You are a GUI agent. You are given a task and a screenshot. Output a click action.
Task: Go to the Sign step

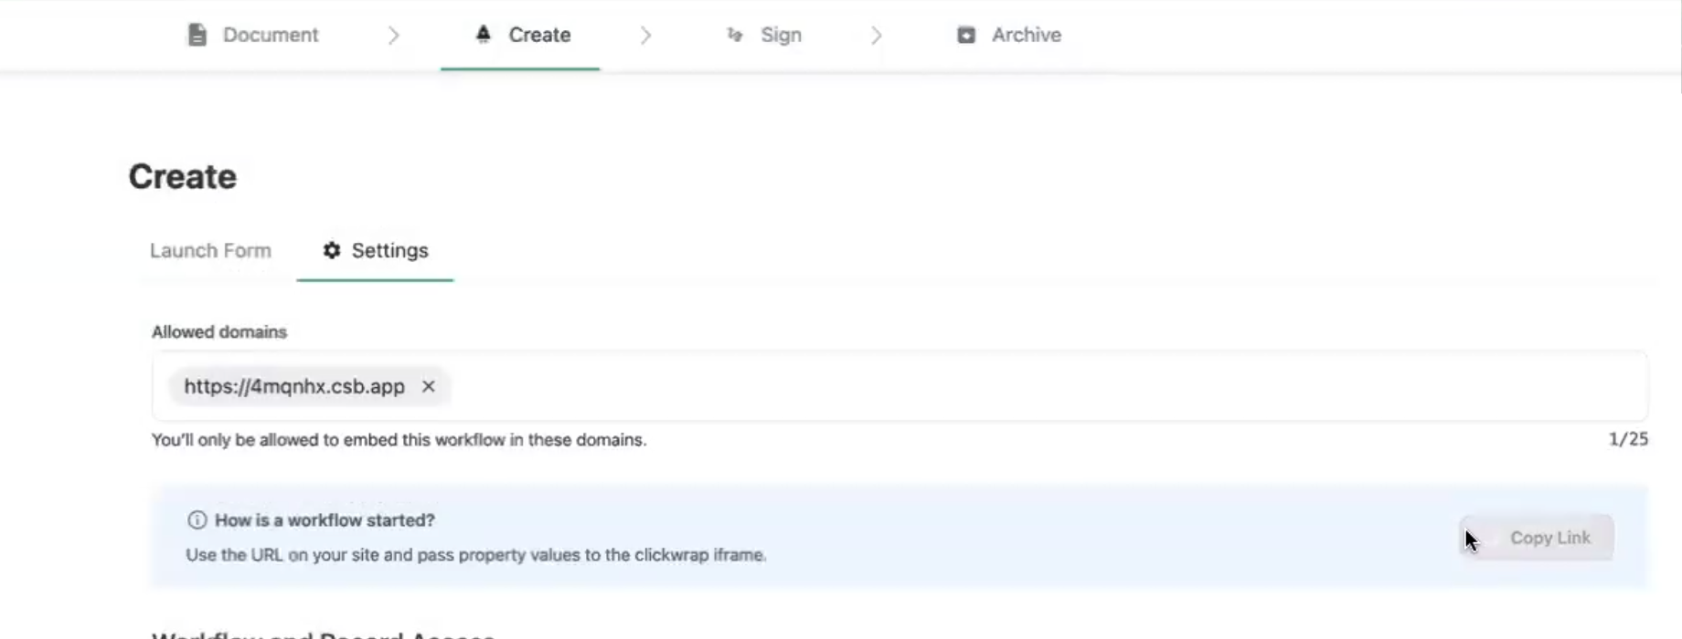click(764, 35)
